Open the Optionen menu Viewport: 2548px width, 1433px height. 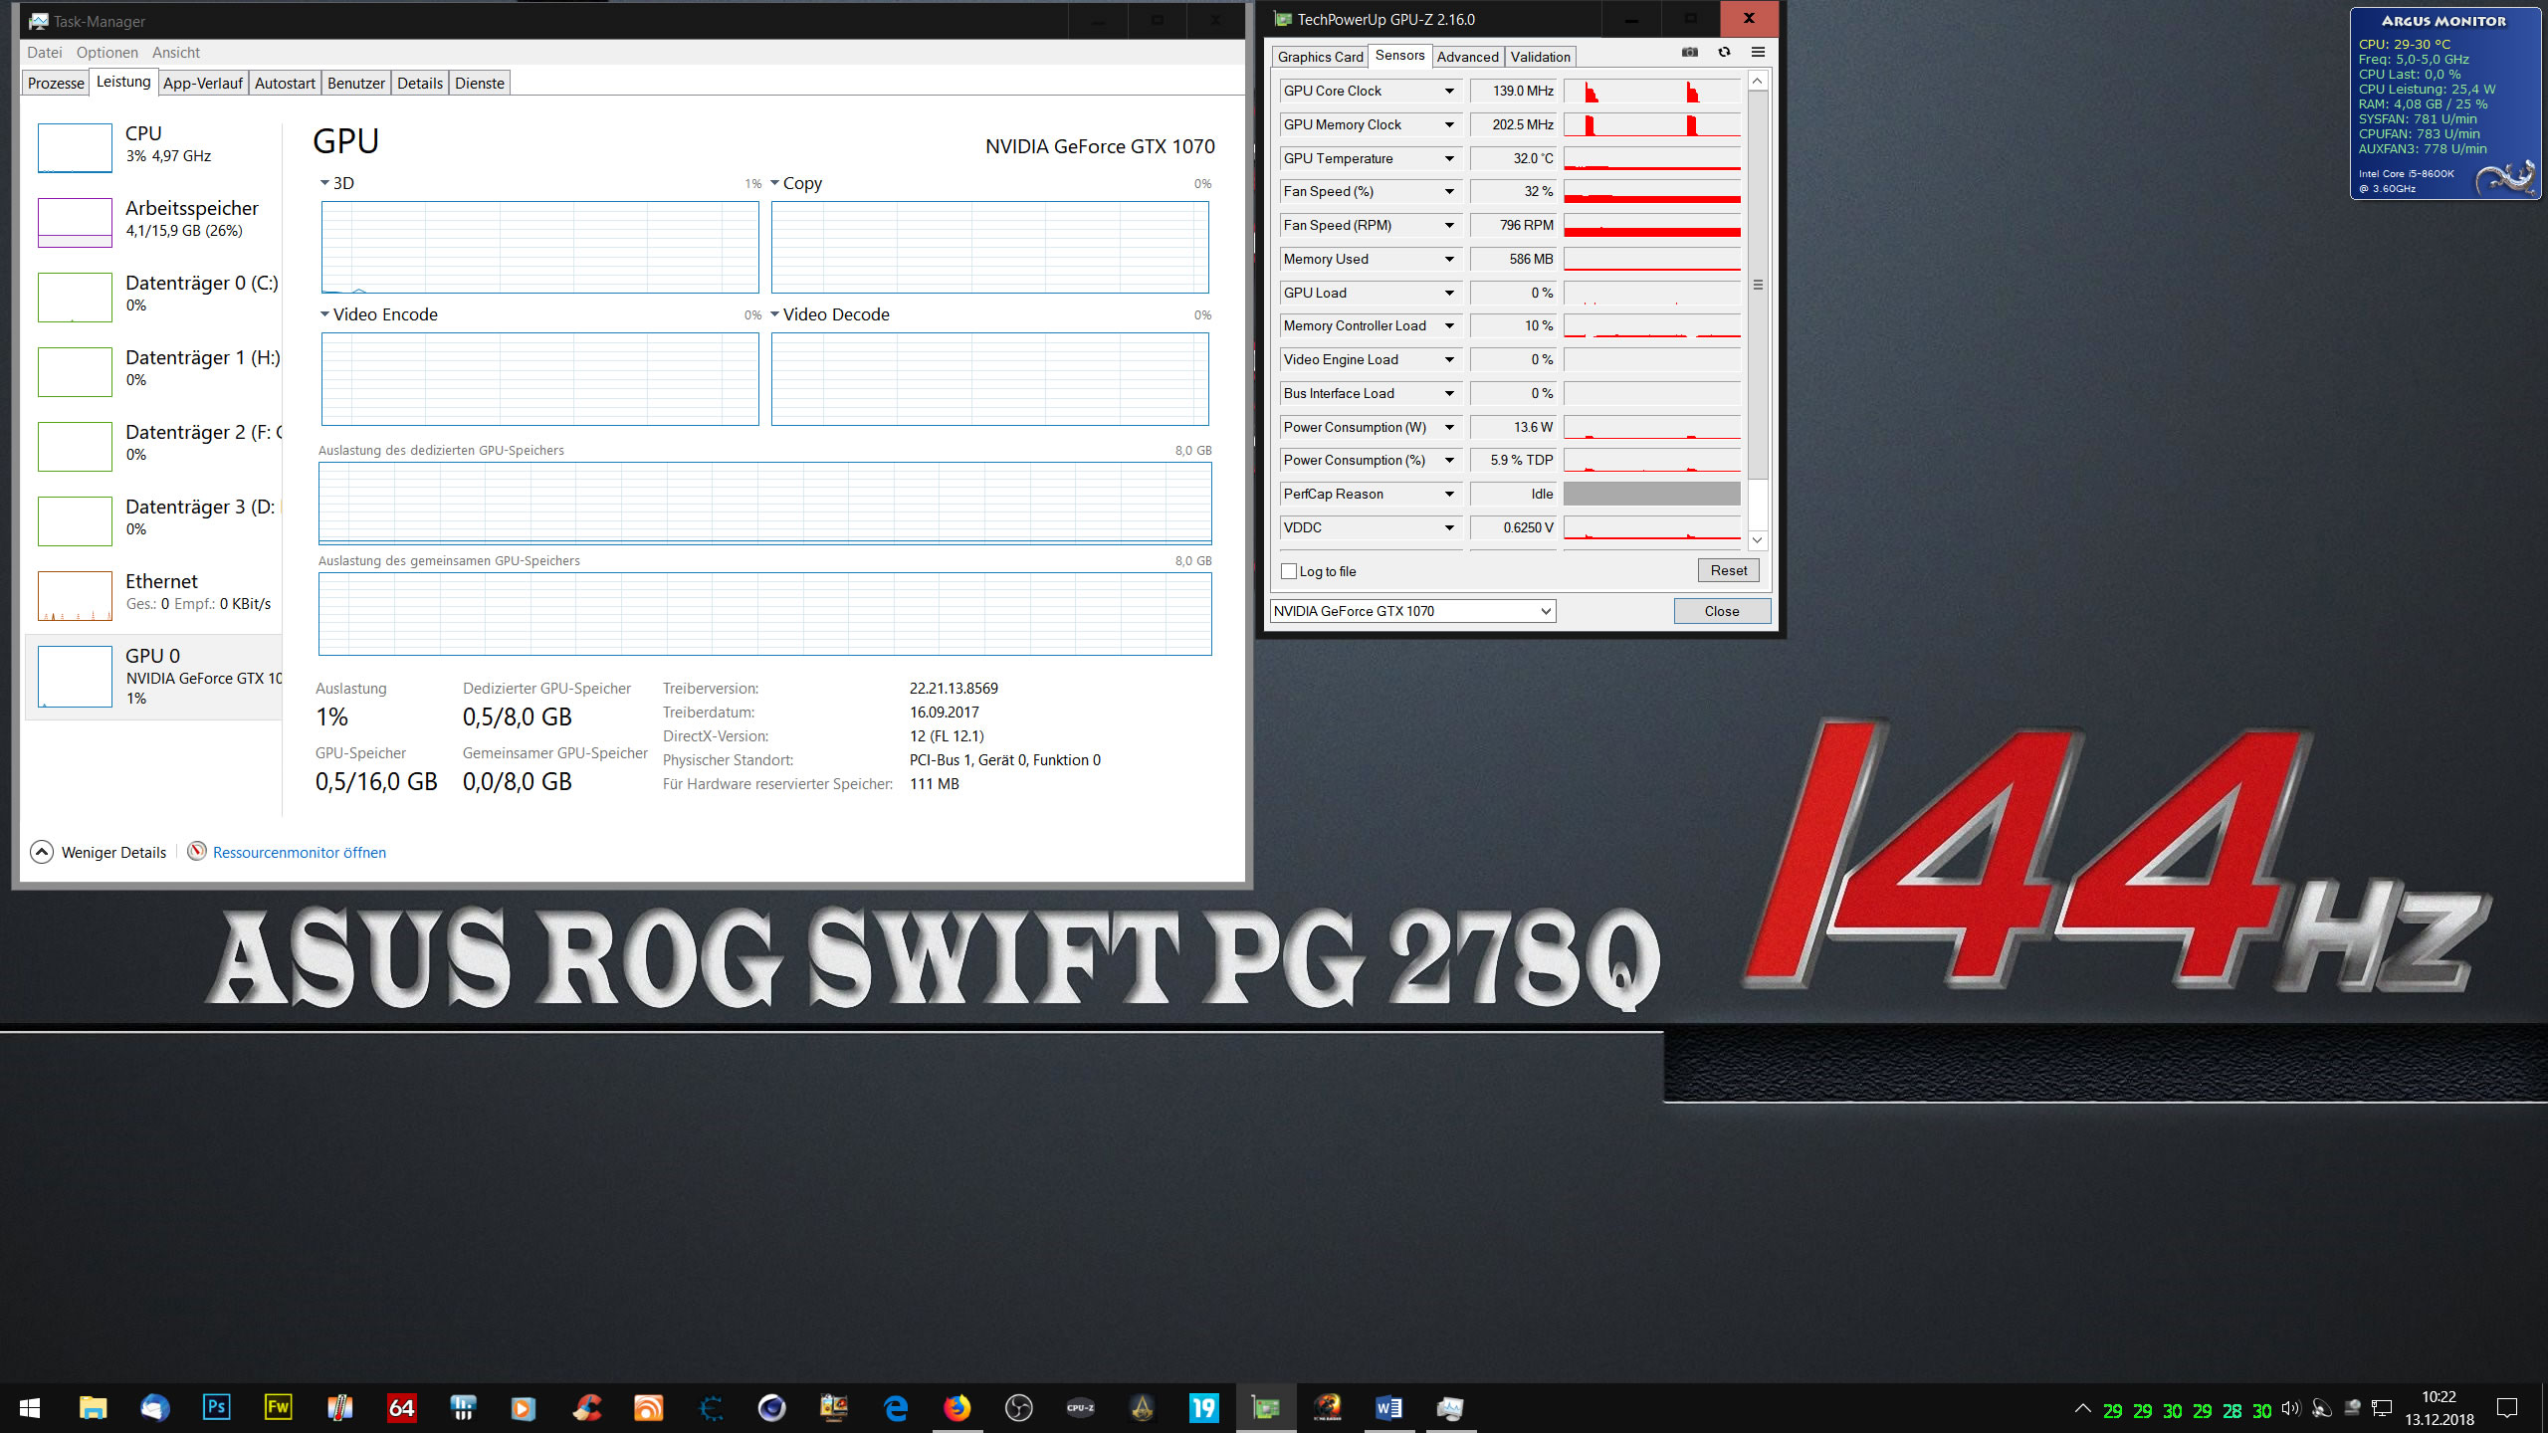click(106, 53)
